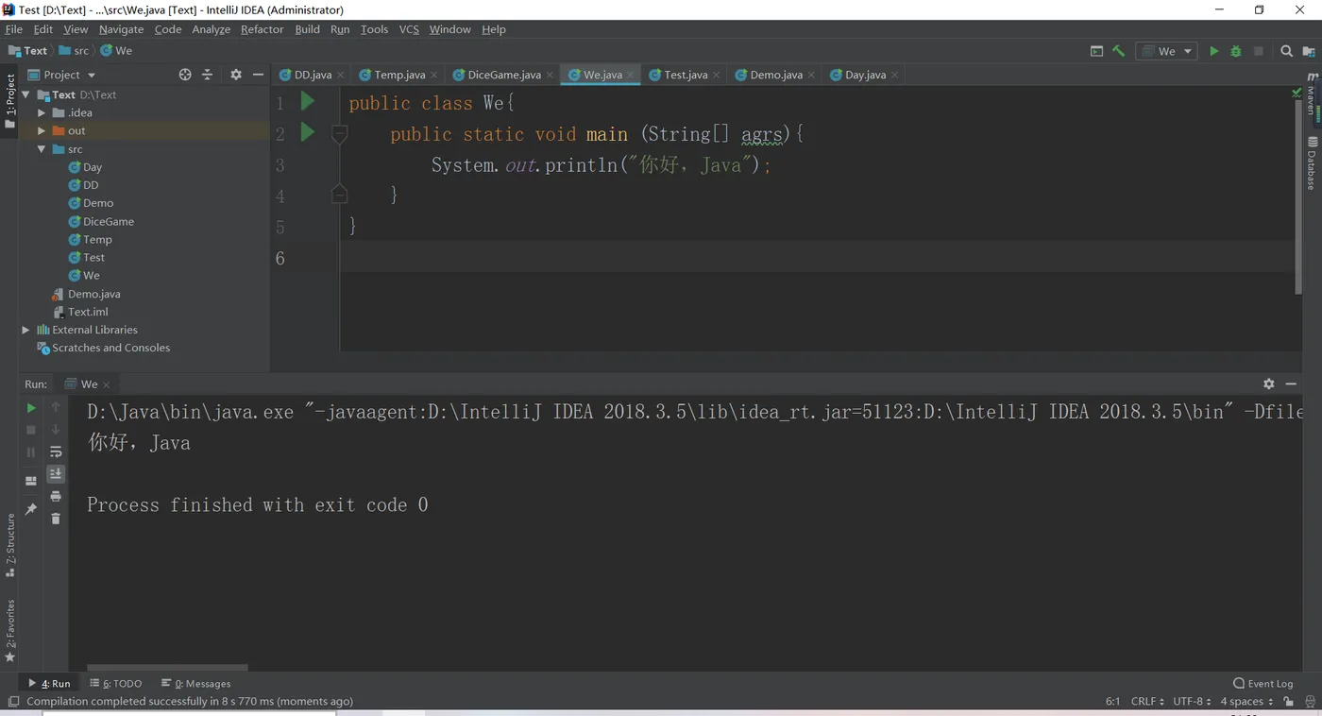Rerun We in the Run panel
This screenshot has width=1322, height=716.
(x=31, y=408)
